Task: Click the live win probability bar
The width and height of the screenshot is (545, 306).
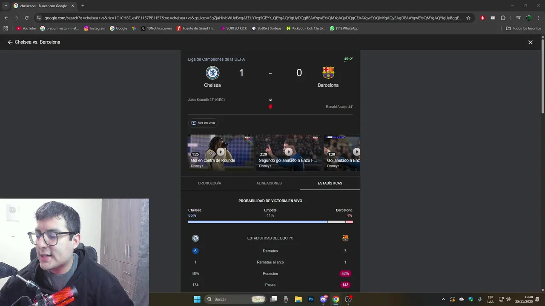Action: [x=270, y=222]
